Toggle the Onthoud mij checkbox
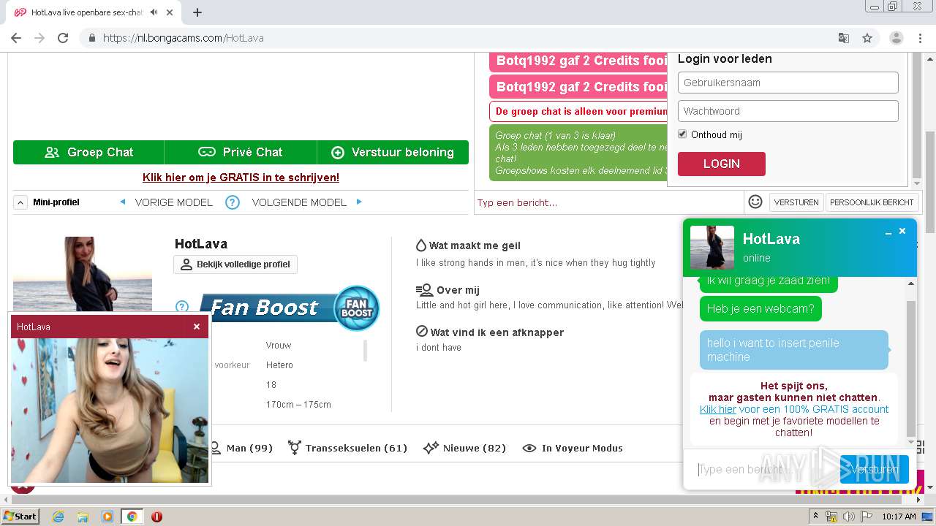This screenshot has width=936, height=526. pyautogui.click(x=682, y=134)
